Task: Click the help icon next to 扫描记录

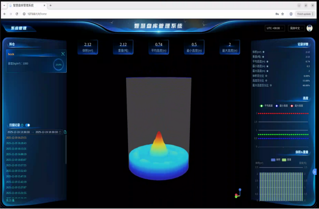Action: [x=22, y=125]
